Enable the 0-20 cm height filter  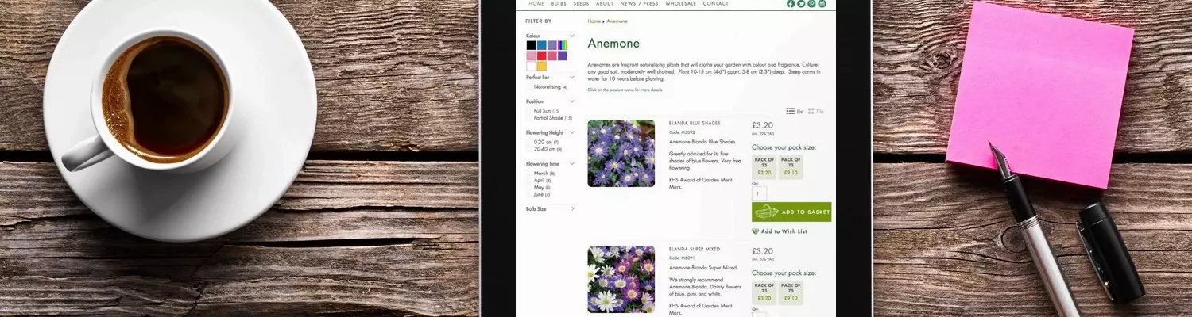tap(529, 142)
